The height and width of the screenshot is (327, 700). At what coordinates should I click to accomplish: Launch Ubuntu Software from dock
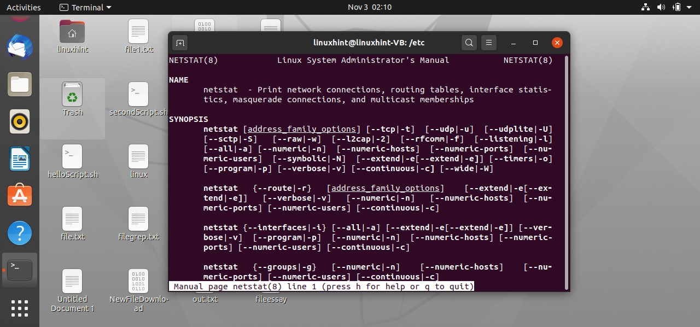pos(20,196)
